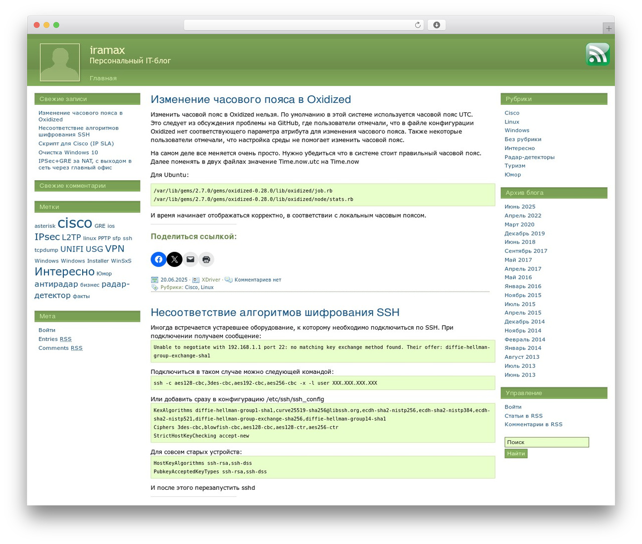Click the post date 20.06.2025
Screen dimensions: 642x544
pos(174,280)
